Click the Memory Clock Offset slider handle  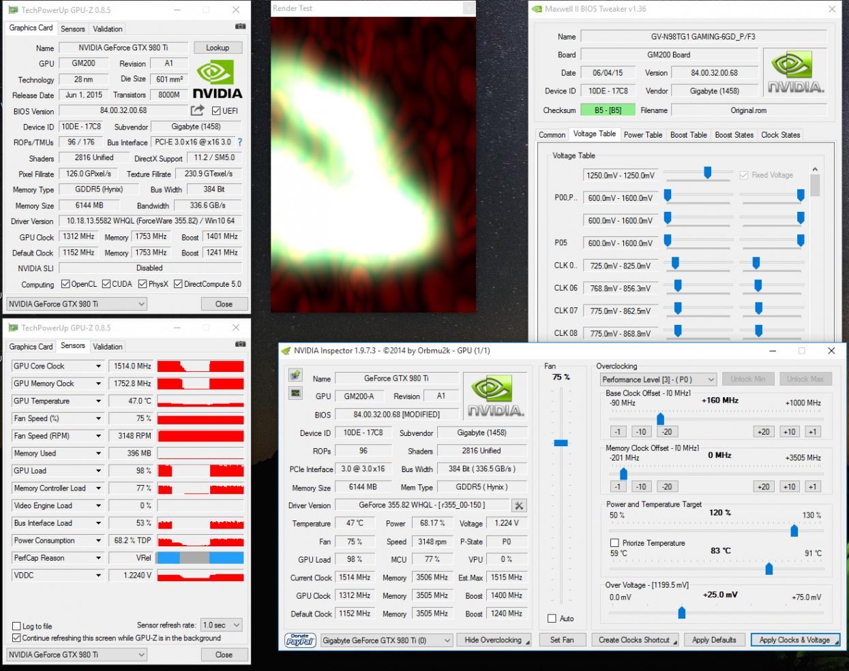tap(623, 473)
